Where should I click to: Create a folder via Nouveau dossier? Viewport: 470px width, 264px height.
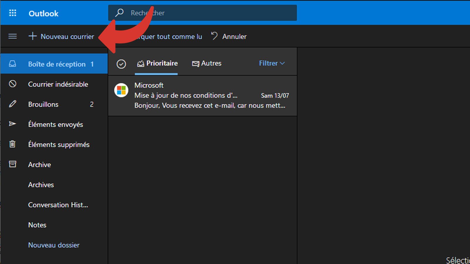point(54,245)
